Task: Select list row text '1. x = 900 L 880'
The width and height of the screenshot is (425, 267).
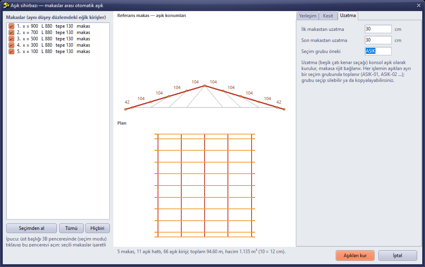Action: 34,26
